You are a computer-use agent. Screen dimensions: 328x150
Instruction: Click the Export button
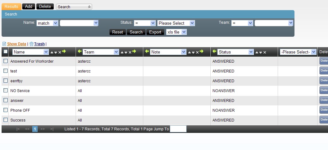point(155,32)
